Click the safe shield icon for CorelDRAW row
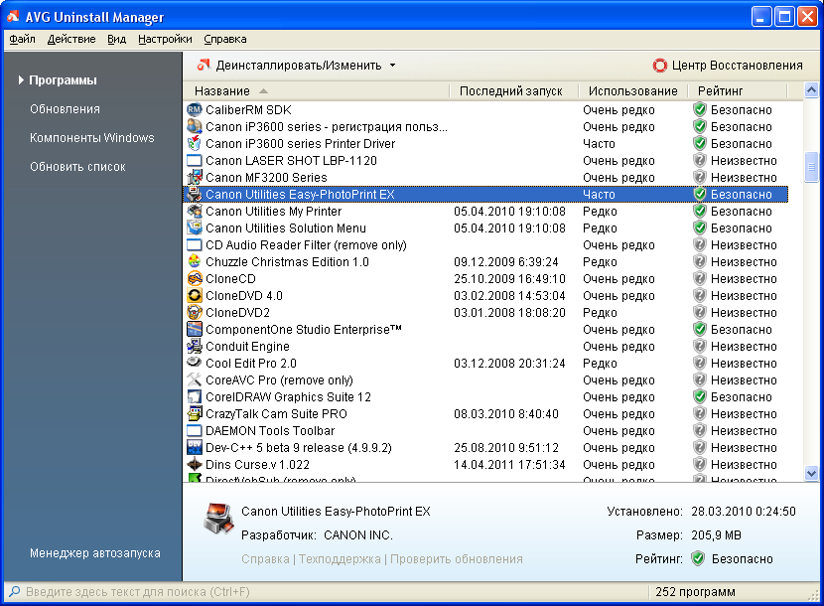The image size is (824, 606). (x=700, y=396)
